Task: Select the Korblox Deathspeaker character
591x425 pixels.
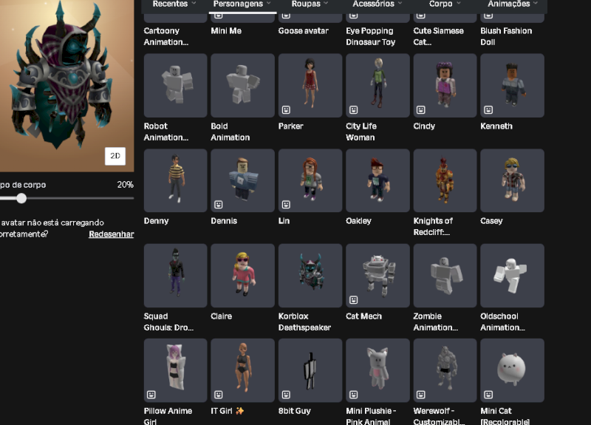Action: point(310,275)
